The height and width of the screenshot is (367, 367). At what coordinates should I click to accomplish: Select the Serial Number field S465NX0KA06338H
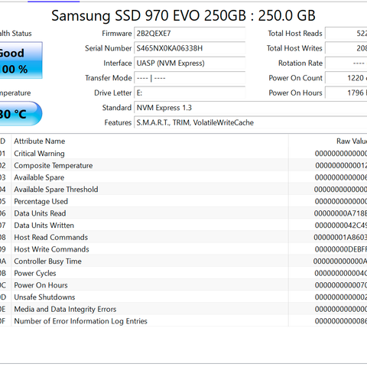point(190,48)
